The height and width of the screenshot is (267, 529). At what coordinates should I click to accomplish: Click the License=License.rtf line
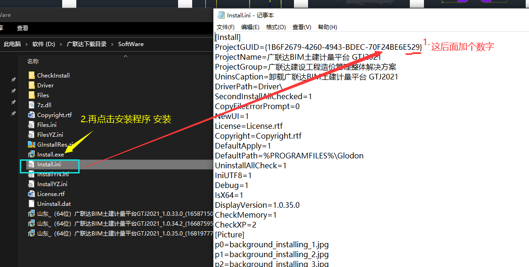tap(249, 126)
